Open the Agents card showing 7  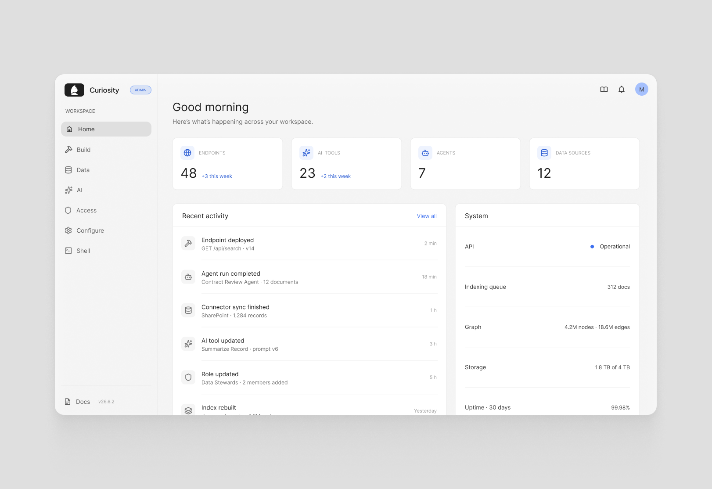coord(465,164)
